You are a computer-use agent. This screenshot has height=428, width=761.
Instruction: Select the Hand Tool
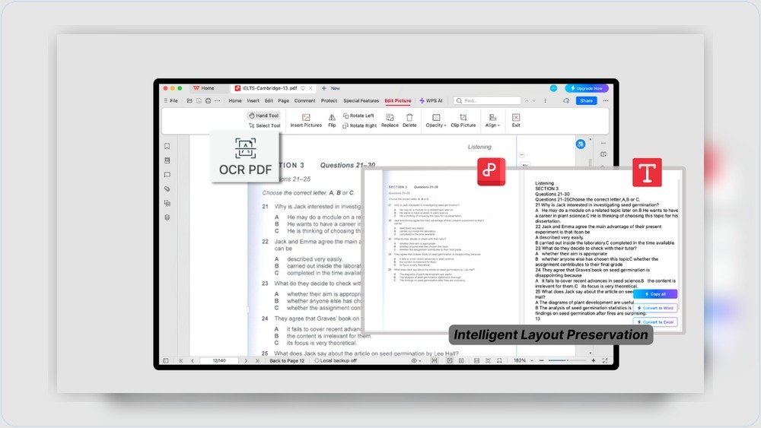coord(264,116)
